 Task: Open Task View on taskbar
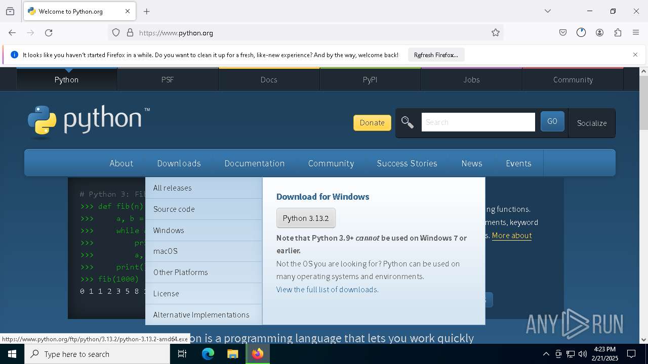(x=182, y=354)
